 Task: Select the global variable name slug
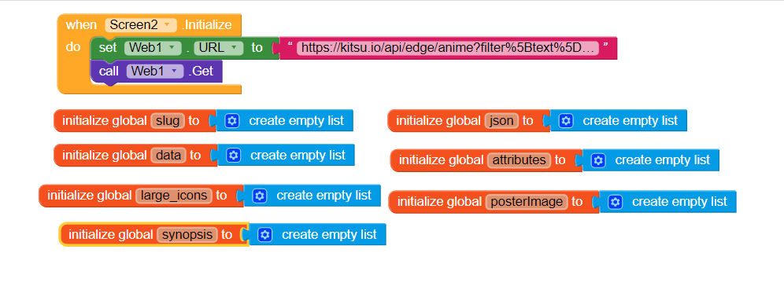click(168, 120)
